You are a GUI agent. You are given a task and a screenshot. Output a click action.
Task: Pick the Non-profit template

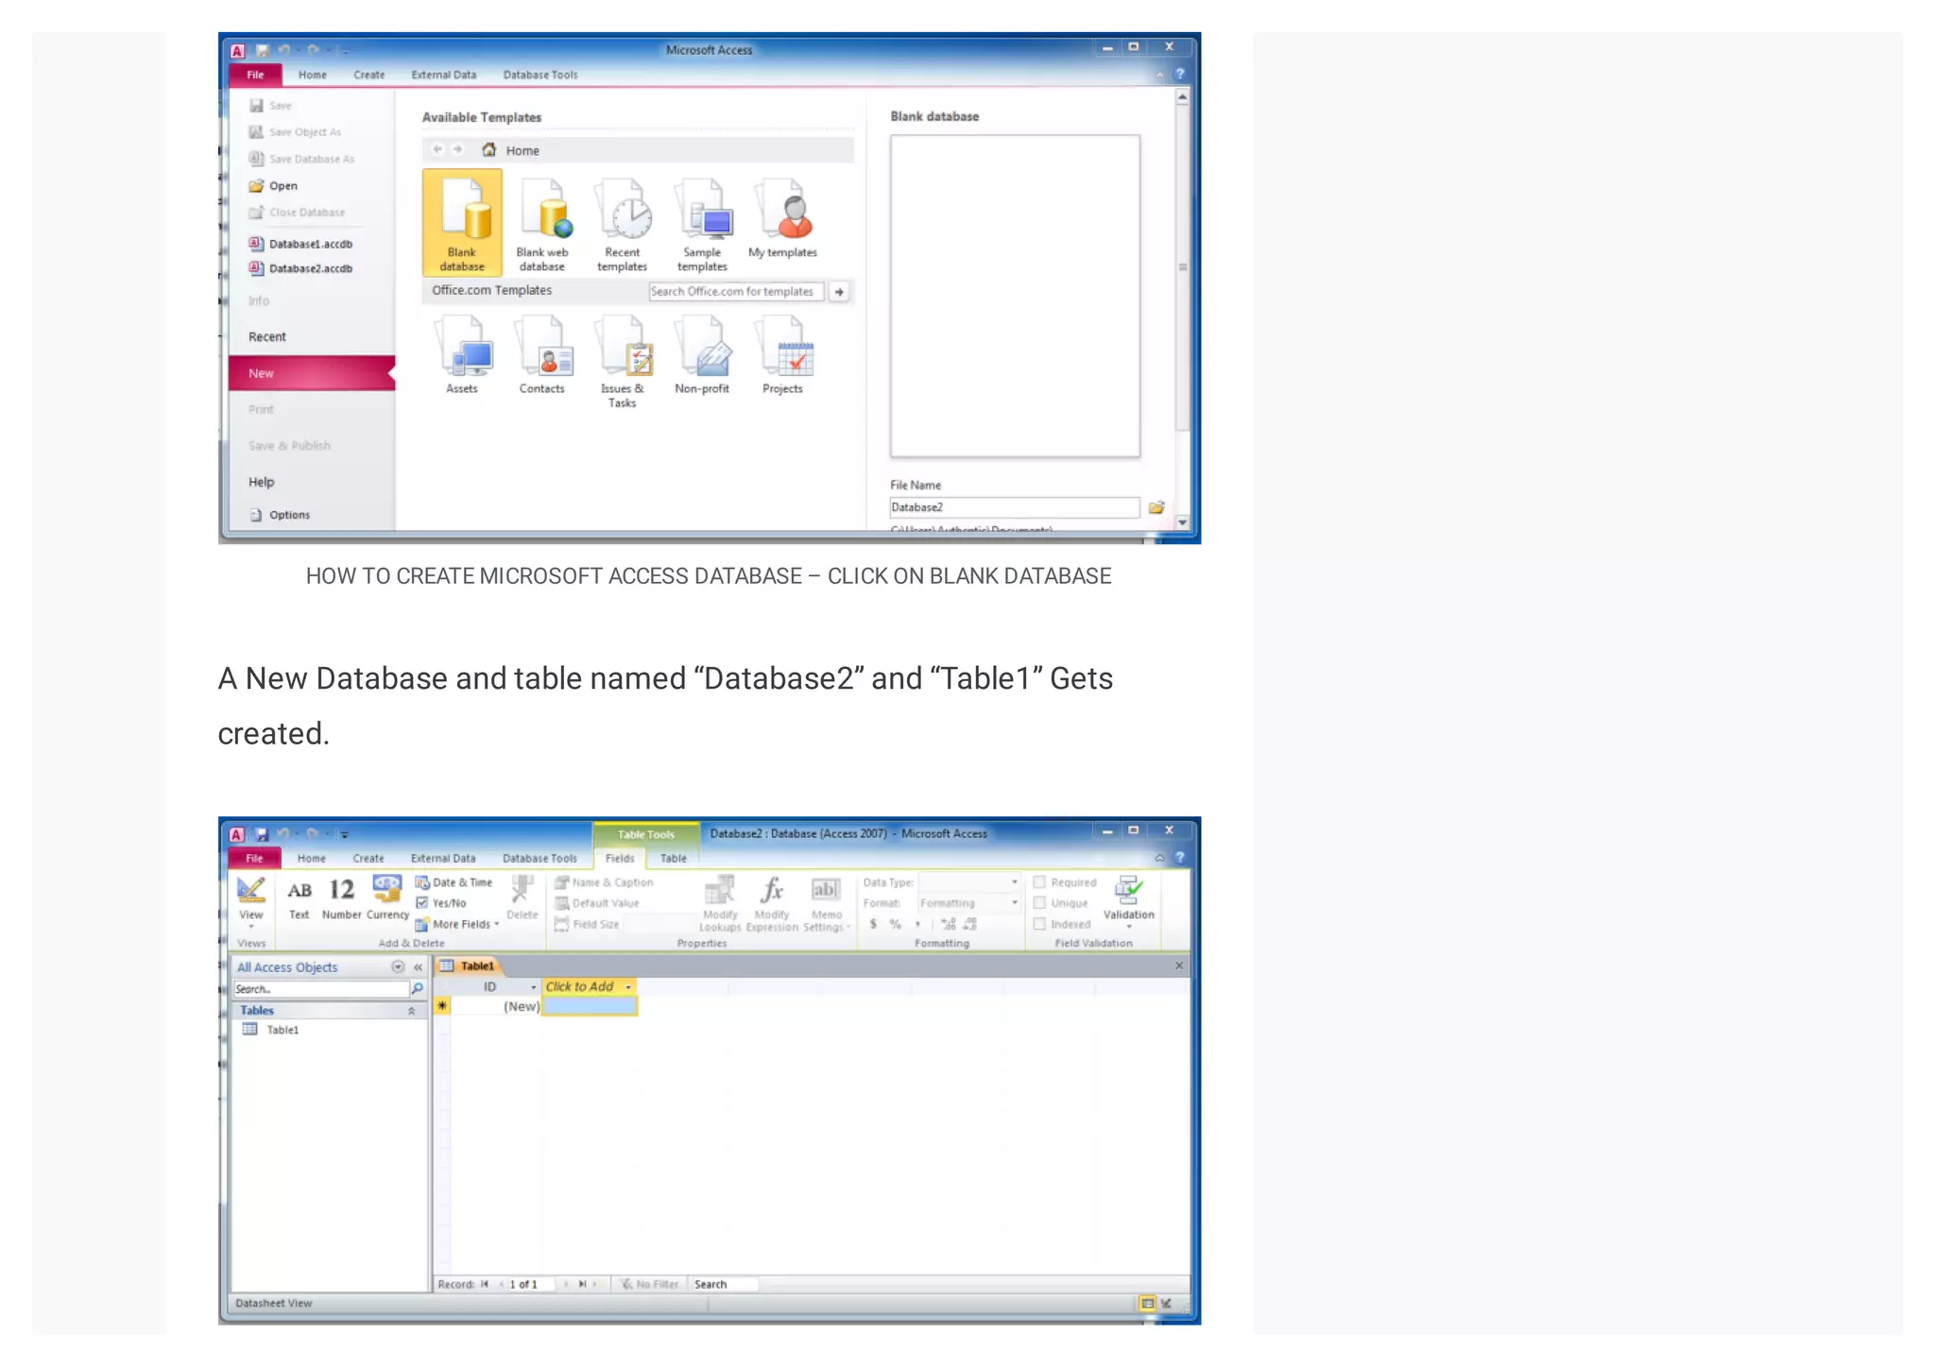click(x=702, y=355)
